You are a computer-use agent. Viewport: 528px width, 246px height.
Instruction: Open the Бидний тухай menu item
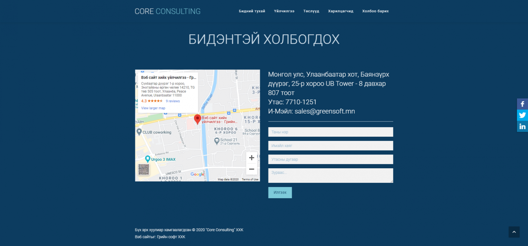point(252,11)
